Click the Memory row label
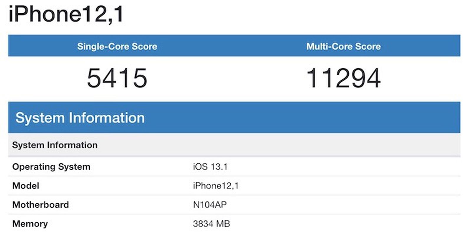The image size is (472, 236). (x=30, y=224)
